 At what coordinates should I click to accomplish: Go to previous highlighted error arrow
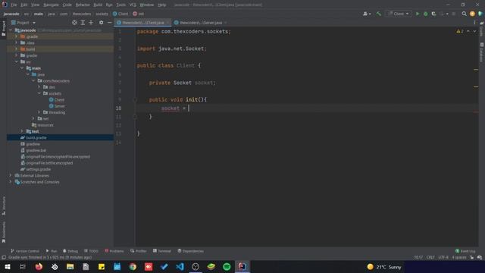click(x=468, y=31)
